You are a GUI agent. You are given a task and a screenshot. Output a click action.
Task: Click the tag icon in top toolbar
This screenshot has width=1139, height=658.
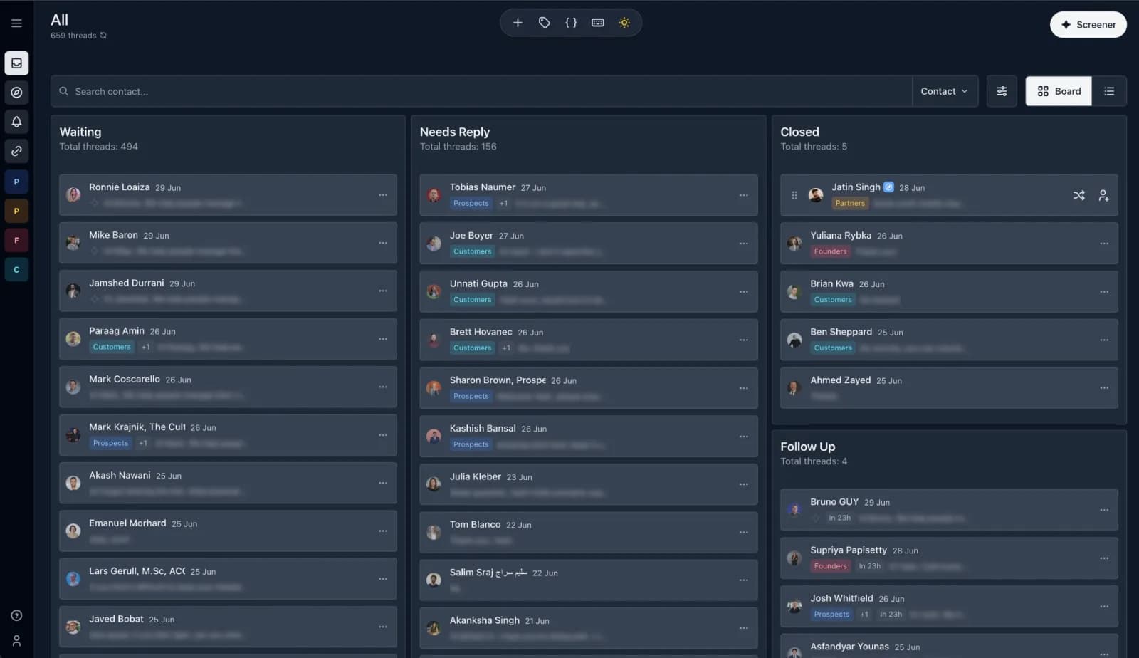545,23
